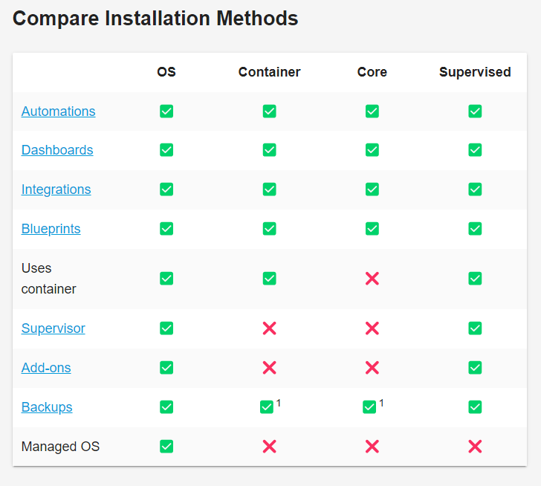Click the Add-ons red cross under Container
541x486 pixels.
click(270, 368)
